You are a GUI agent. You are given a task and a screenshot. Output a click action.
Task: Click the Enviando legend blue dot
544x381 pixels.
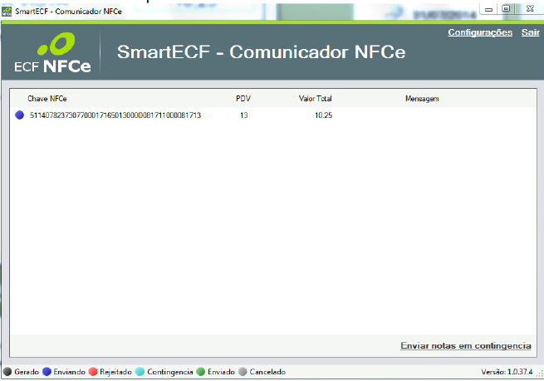click(x=47, y=372)
